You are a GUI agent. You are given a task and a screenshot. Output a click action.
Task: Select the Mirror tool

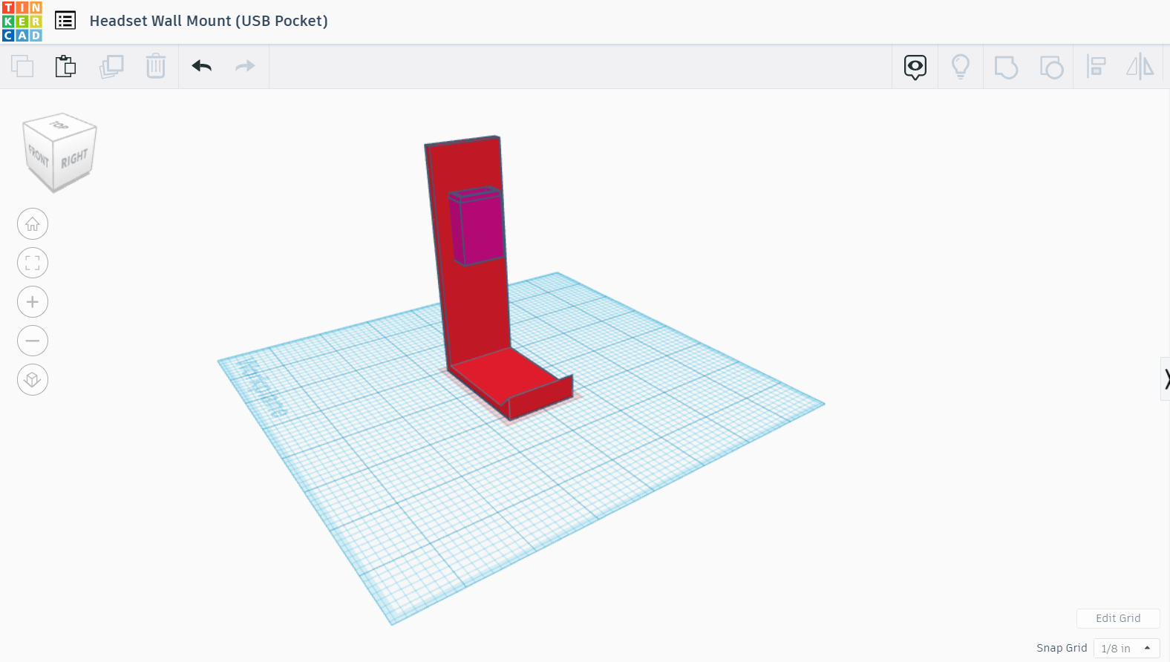(1140, 67)
